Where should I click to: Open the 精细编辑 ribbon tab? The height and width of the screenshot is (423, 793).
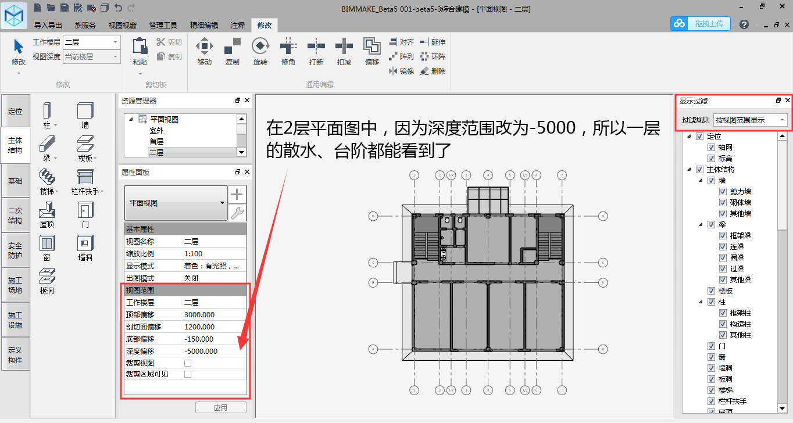coord(204,26)
